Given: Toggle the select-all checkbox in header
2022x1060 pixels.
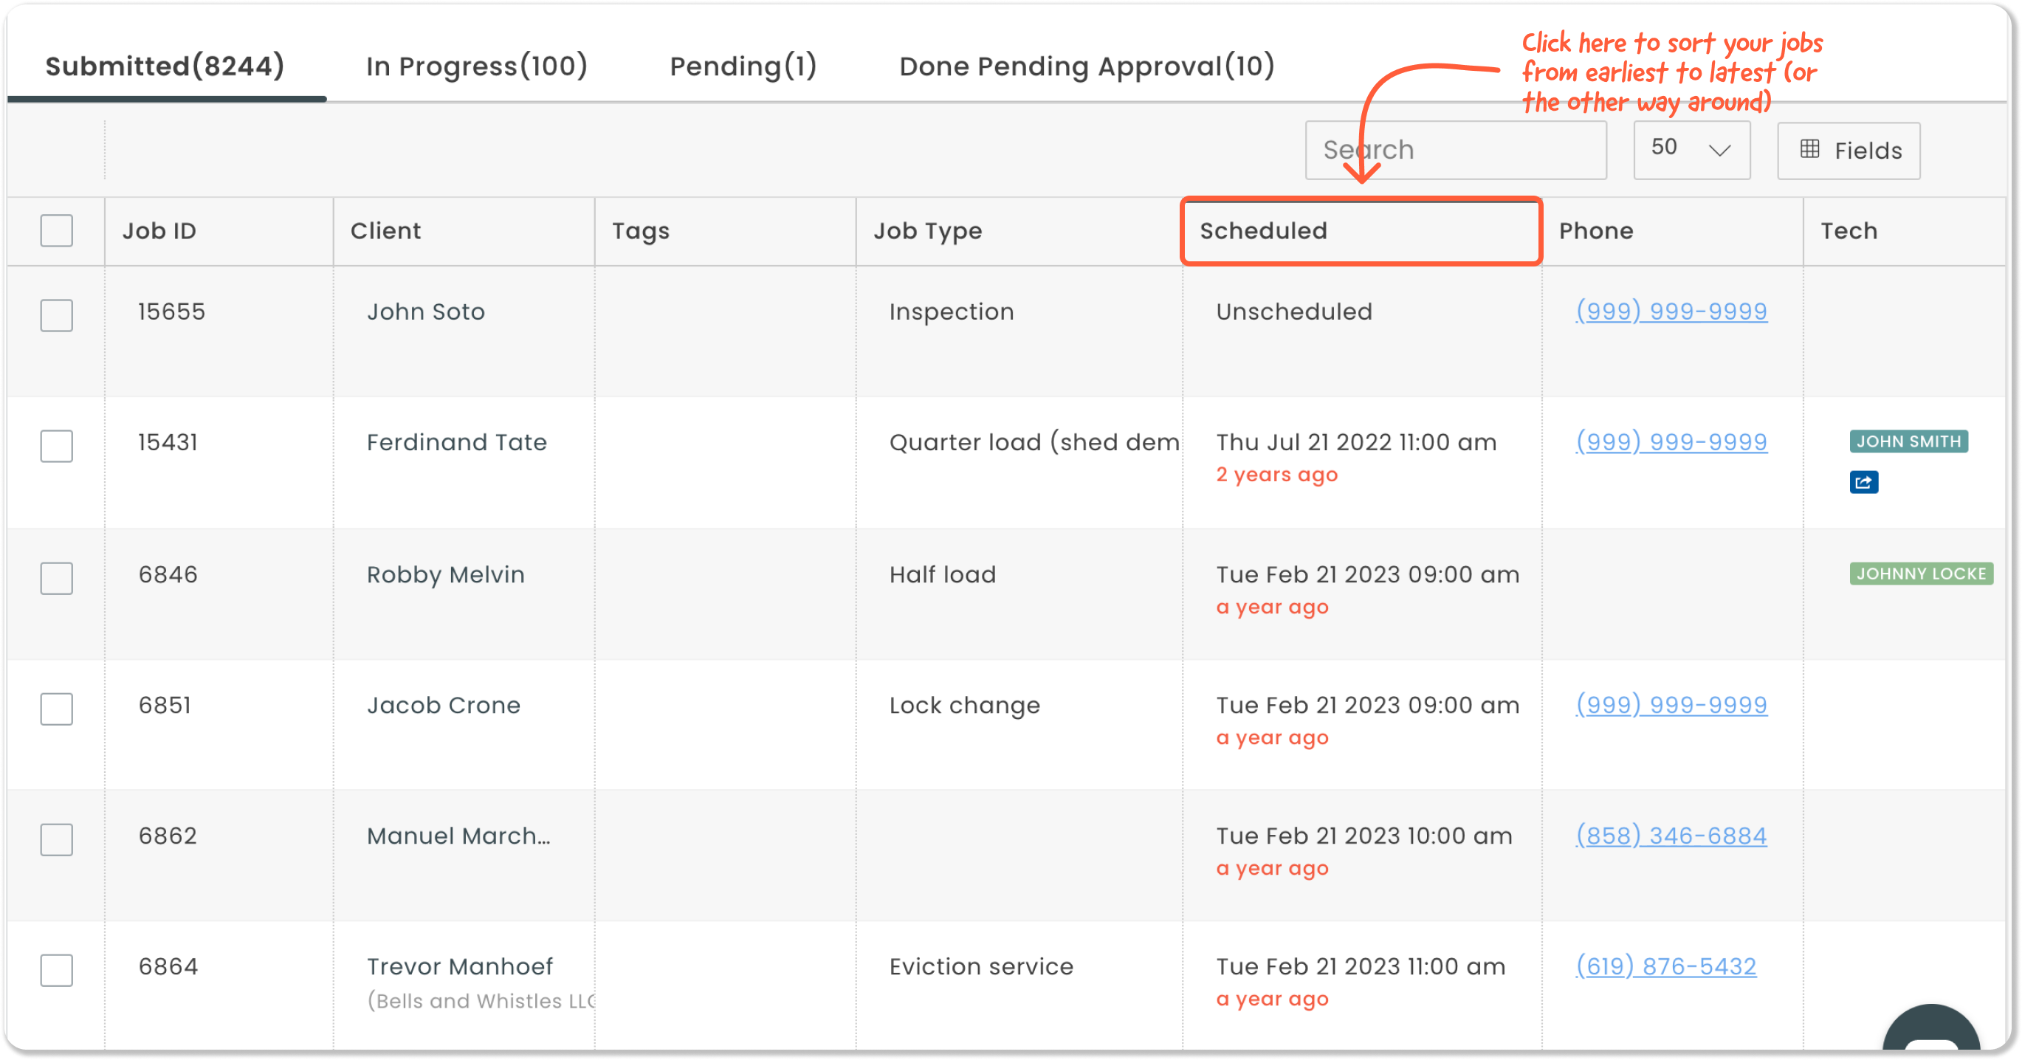Looking at the screenshot, I should click(x=57, y=230).
